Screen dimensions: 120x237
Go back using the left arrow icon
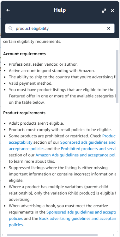point(8,10)
